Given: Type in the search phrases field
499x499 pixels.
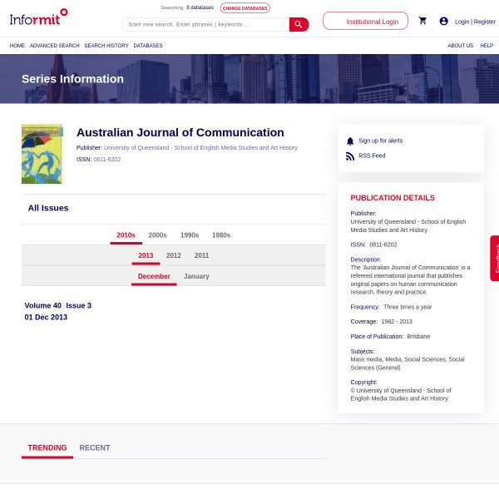Looking at the screenshot, I should point(206,24).
